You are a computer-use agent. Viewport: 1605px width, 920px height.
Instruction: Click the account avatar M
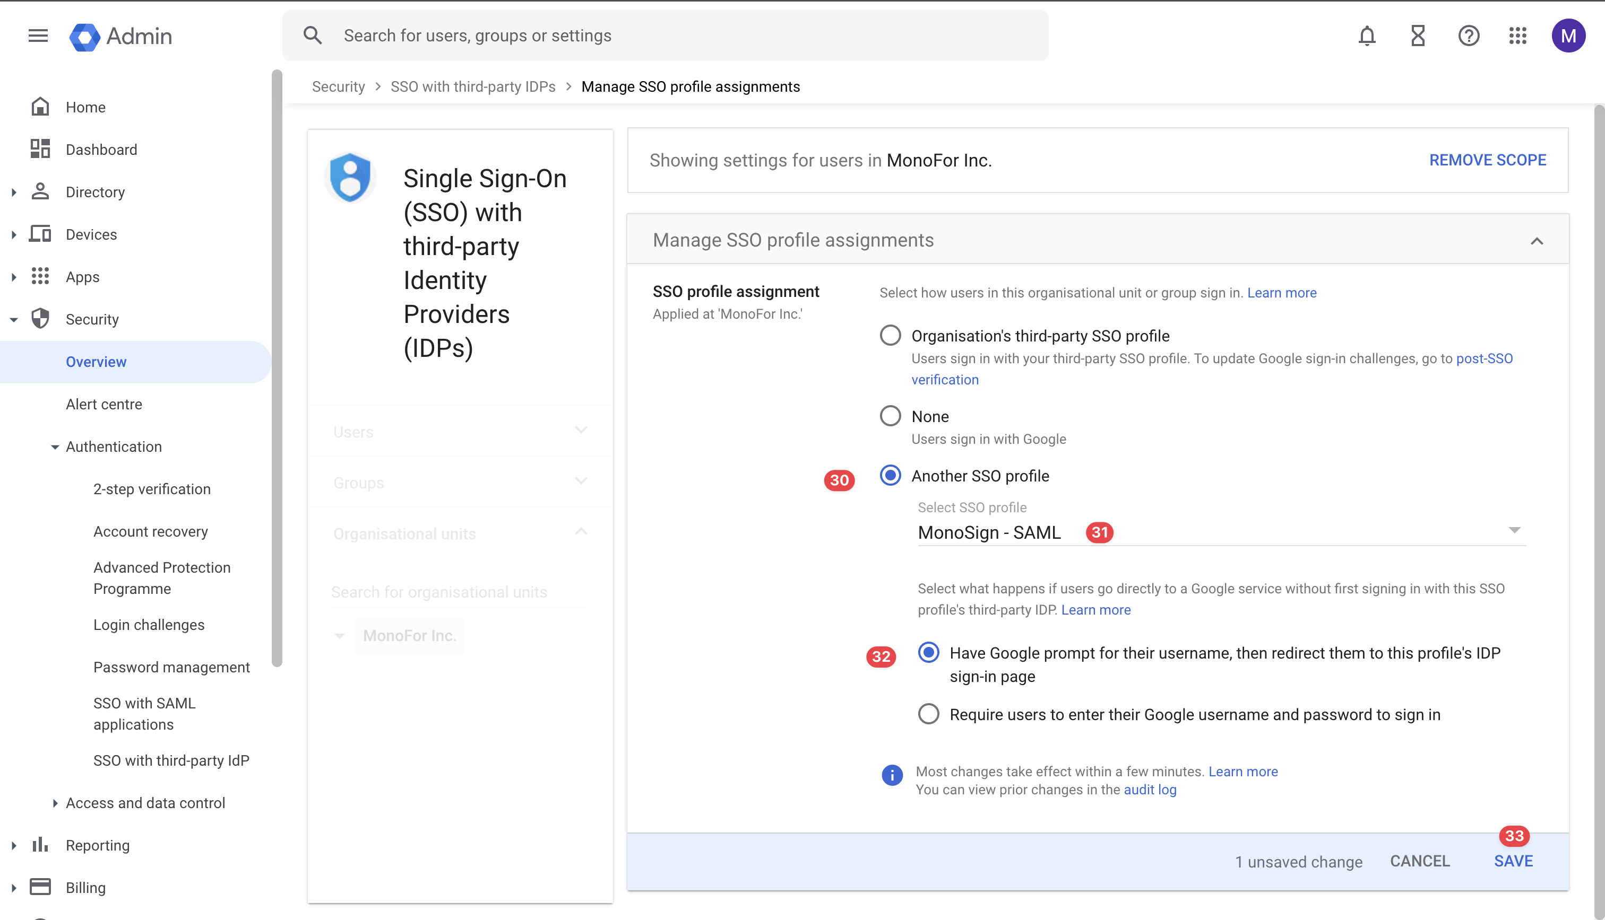[x=1568, y=36]
